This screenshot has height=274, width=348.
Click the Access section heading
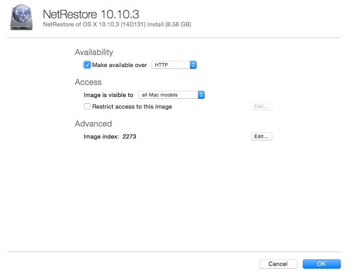88,82
